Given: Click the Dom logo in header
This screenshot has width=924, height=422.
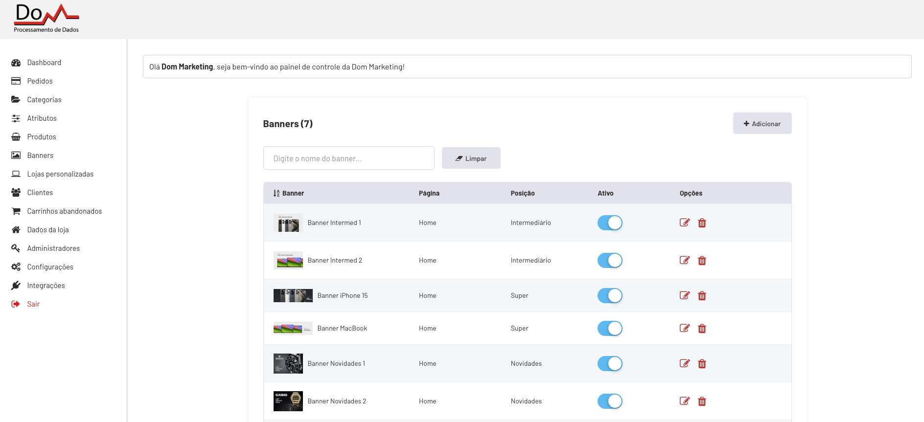Looking at the screenshot, I should pos(46,19).
